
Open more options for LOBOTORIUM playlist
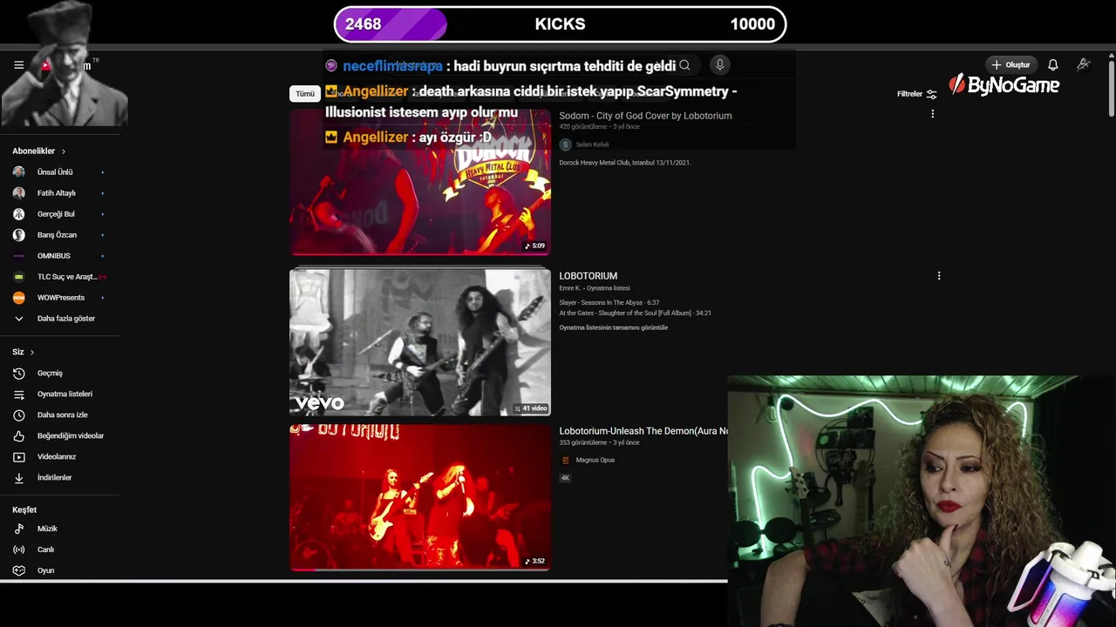(x=939, y=275)
